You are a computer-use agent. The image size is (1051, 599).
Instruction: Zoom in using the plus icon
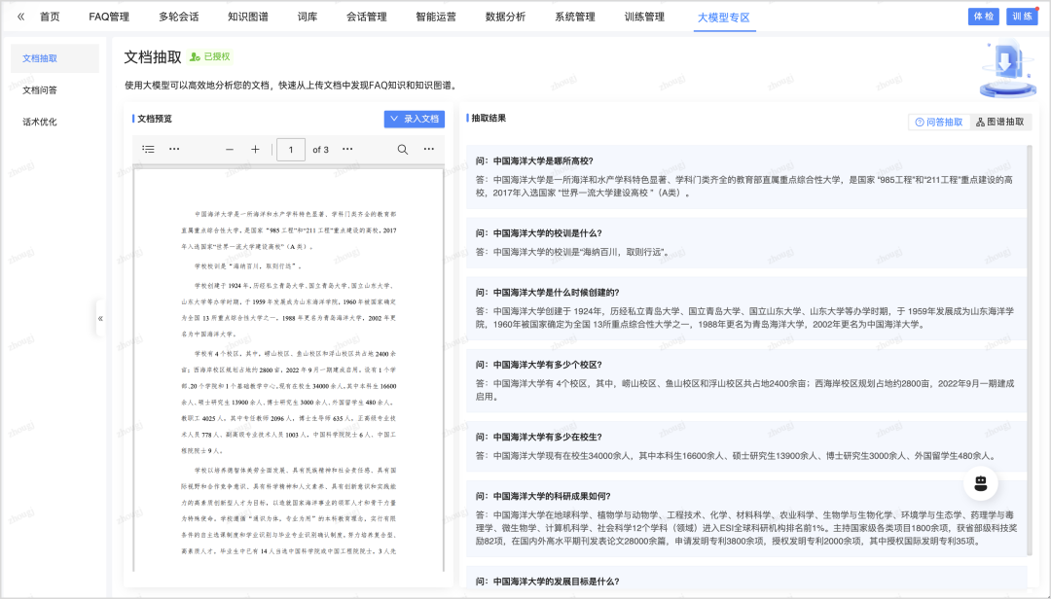point(256,150)
